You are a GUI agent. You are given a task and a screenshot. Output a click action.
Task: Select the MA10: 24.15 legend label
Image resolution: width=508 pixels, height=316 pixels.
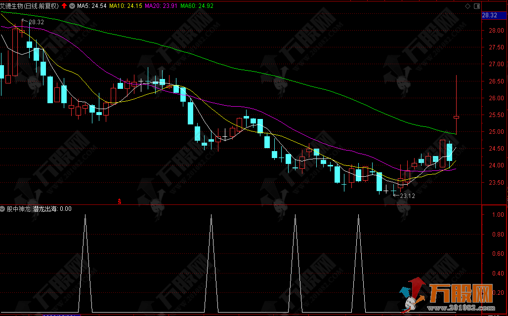coord(126,5)
